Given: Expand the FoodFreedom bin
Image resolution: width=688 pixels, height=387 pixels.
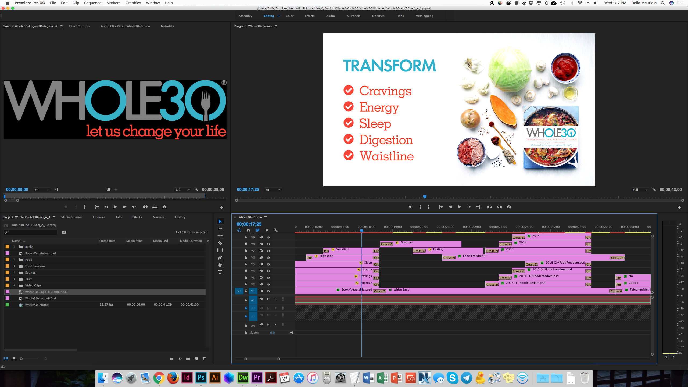Looking at the screenshot, I should [15, 266].
